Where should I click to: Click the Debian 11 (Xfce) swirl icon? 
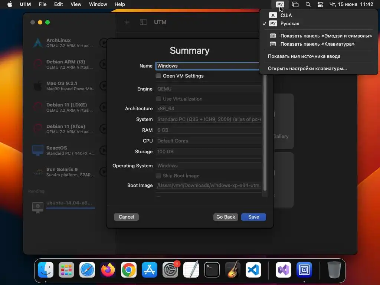tap(38, 129)
